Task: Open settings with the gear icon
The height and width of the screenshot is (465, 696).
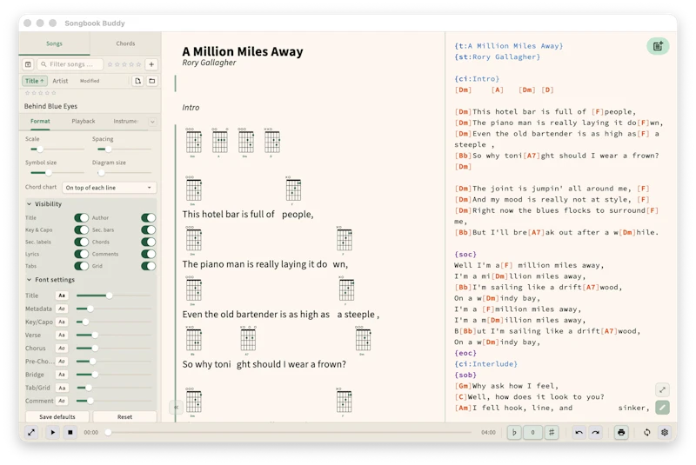Action: (665, 432)
